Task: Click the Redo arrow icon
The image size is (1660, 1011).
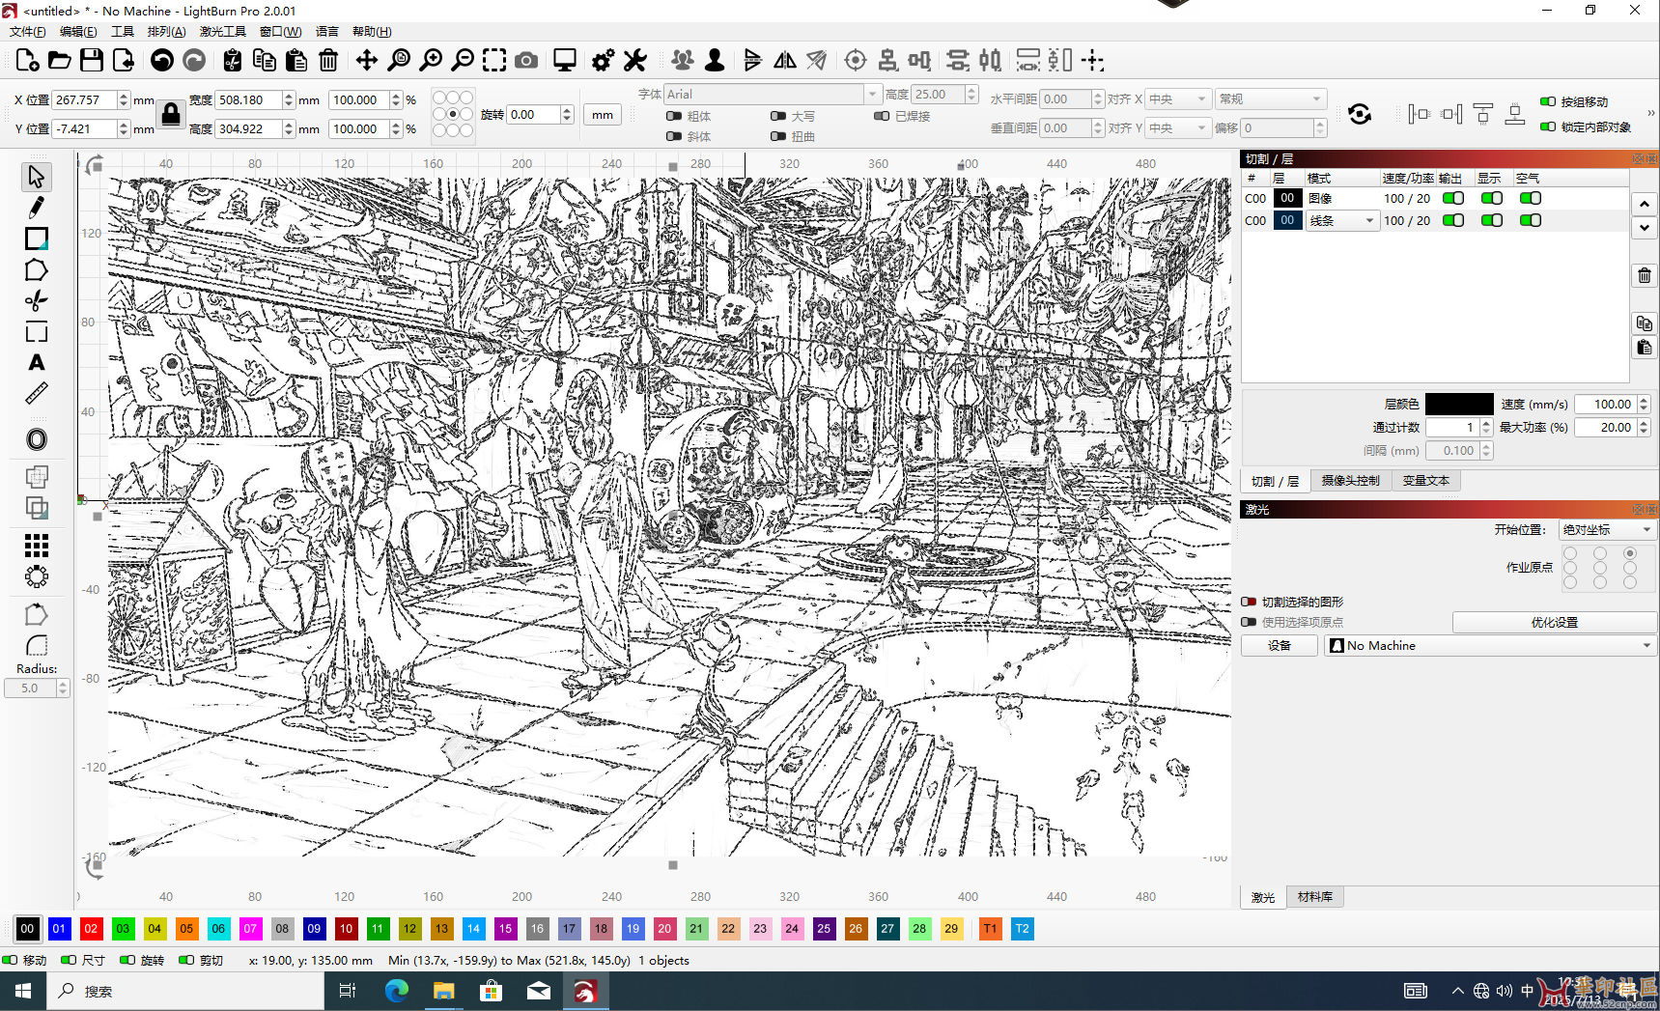Action: (x=194, y=60)
